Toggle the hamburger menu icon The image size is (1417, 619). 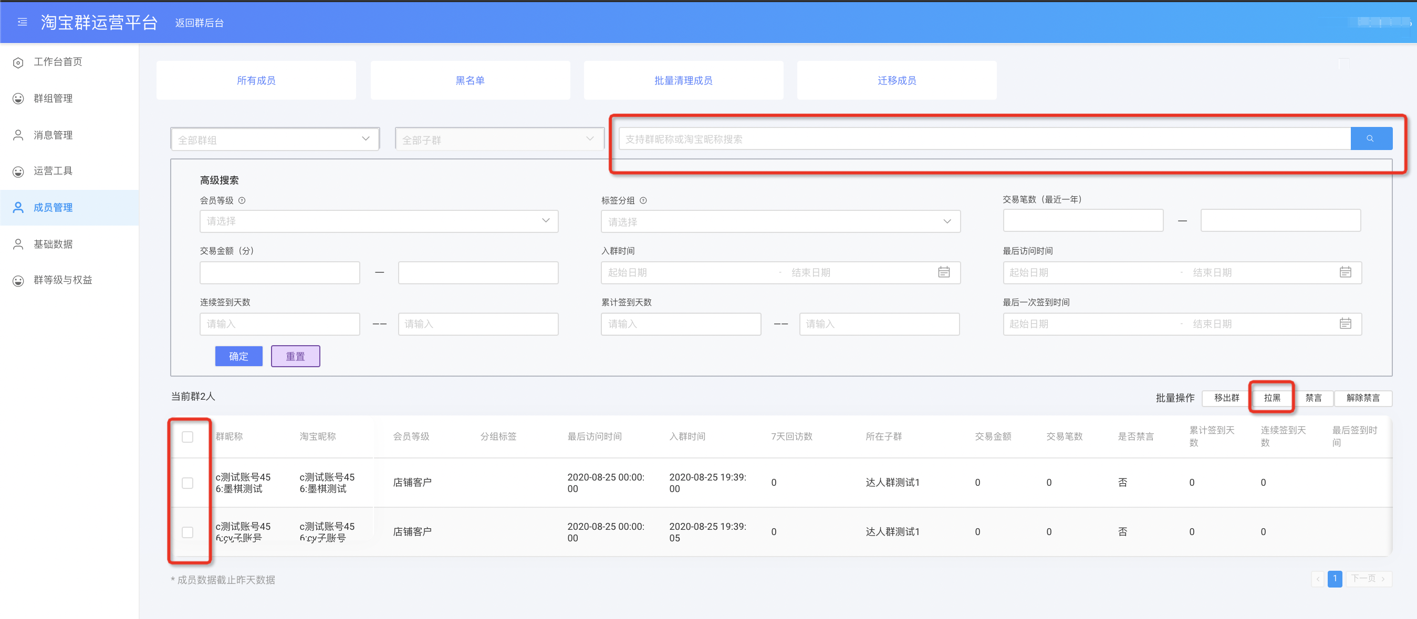pyautogui.click(x=22, y=22)
